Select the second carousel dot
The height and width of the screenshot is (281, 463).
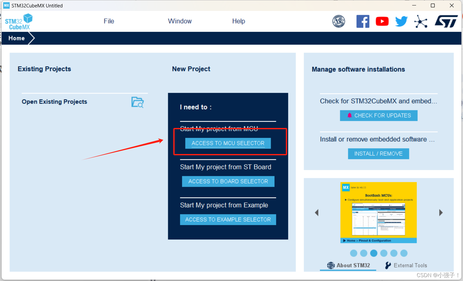(364, 253)
